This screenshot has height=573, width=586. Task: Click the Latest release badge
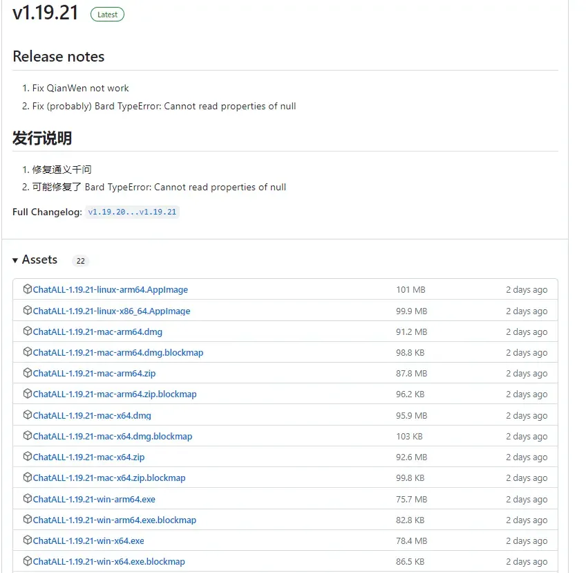click(107, 15)
